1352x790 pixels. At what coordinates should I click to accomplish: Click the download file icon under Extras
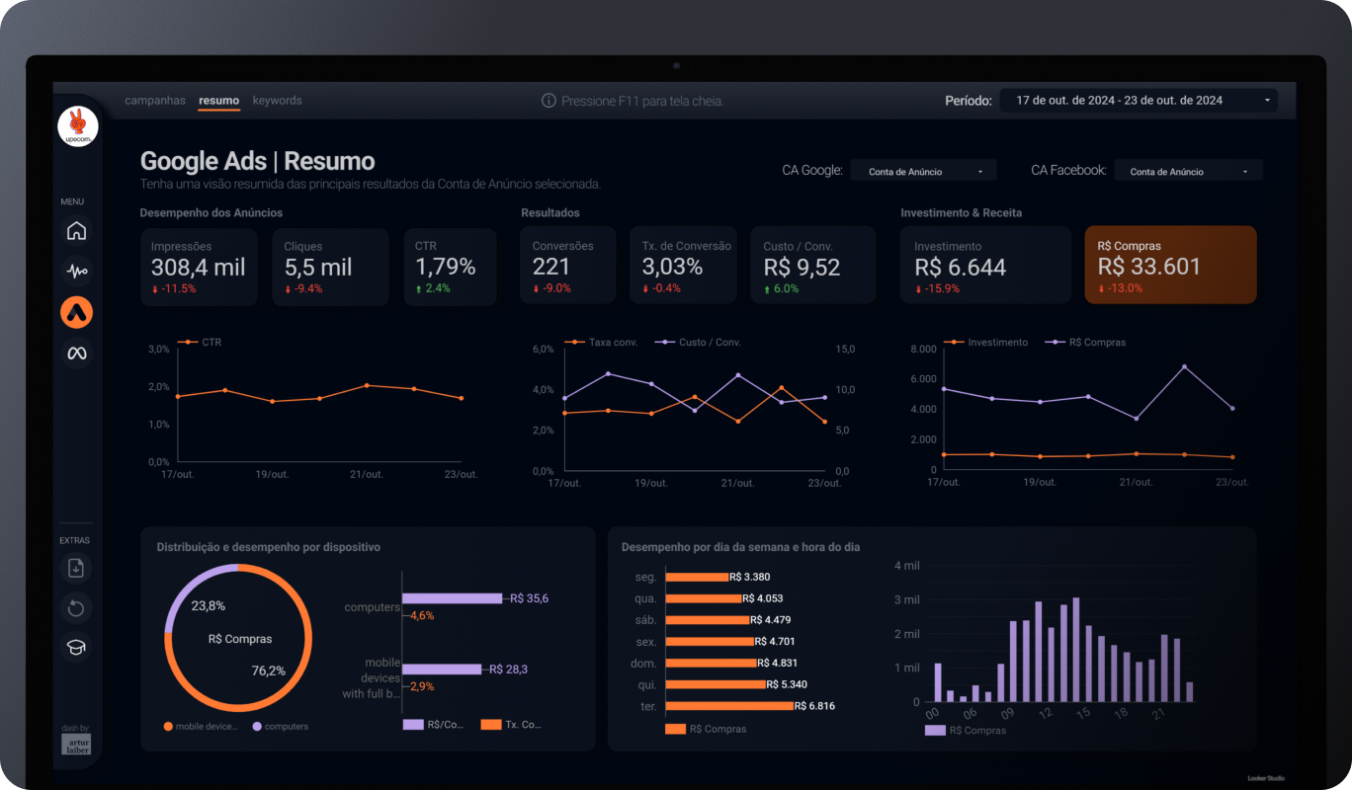(x=76, y=568)
